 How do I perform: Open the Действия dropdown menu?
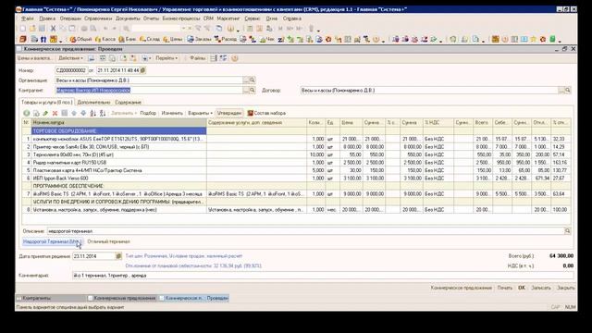point(70,58)
